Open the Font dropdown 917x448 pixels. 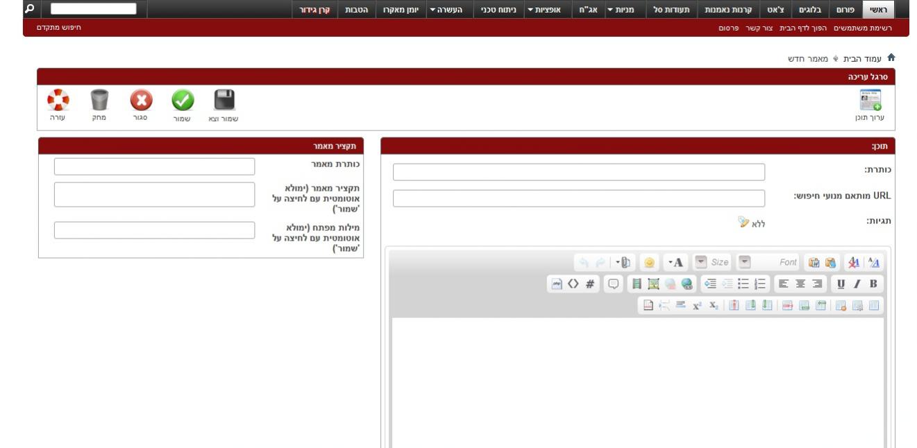pyautogui.click(x=744, y=263)
